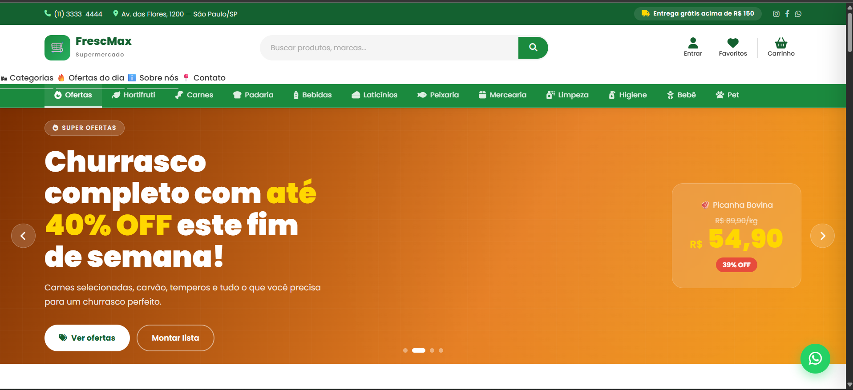Open the WhatsApp icon in top bar
The height and width of the screenshot is (390, 853).
(798, 14)
